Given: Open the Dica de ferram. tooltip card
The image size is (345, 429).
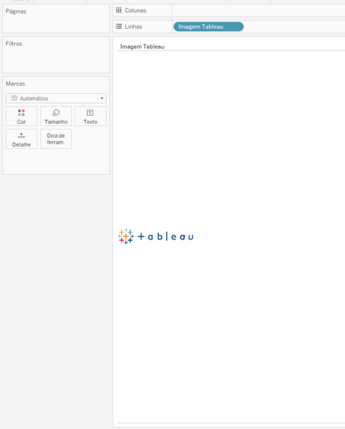Looking at the screenshot, I should pyautogui.click(x=56, y=140).
